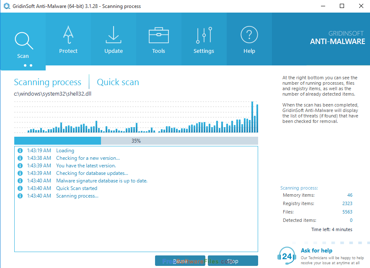The width and height of the screenshot is (370, 268).
Task: Stop the running scan
Action: tap(233, 261)
